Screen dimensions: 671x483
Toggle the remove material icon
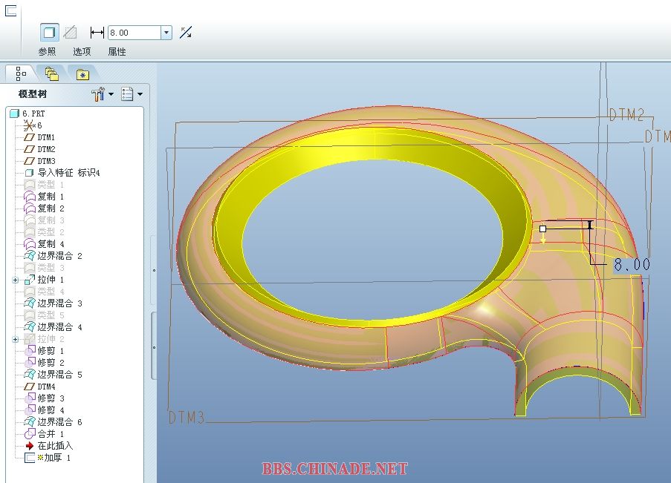coord(70,33)
